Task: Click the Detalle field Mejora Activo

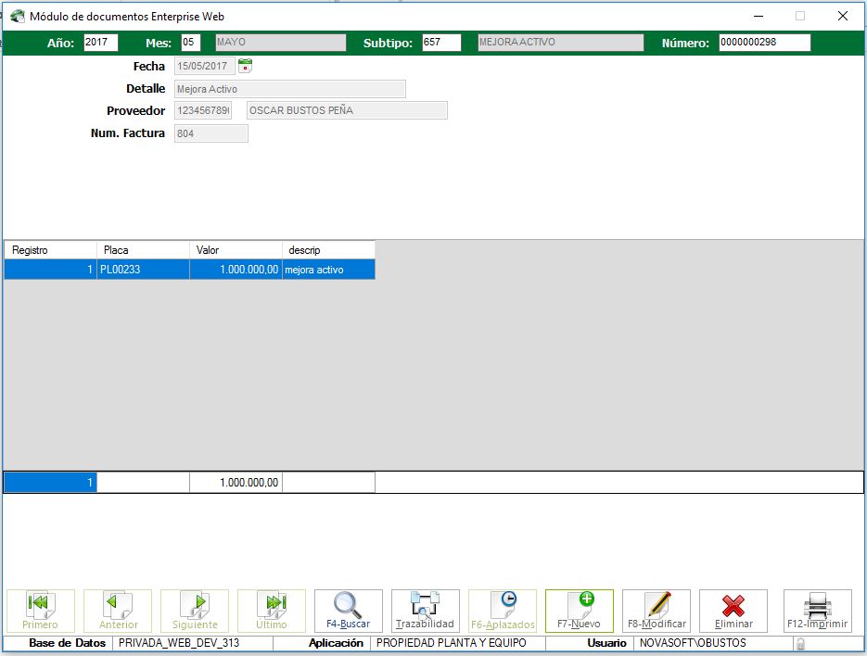Action: [x=290, y=89]
